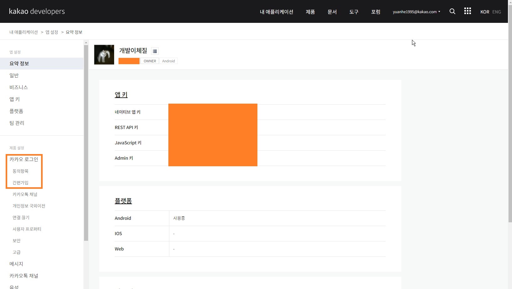This screenshot has height=289, width=512.
Task: Click the iOS platform row label
Action: pos(118,234)
